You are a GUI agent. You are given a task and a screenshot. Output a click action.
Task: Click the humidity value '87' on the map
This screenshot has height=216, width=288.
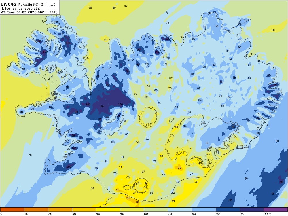coord(204,27)
